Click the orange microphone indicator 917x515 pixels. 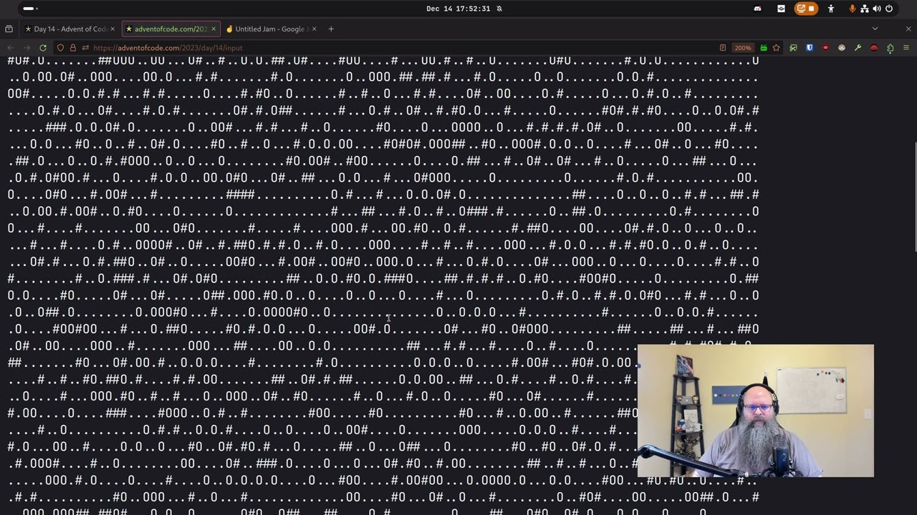(853, 9)
